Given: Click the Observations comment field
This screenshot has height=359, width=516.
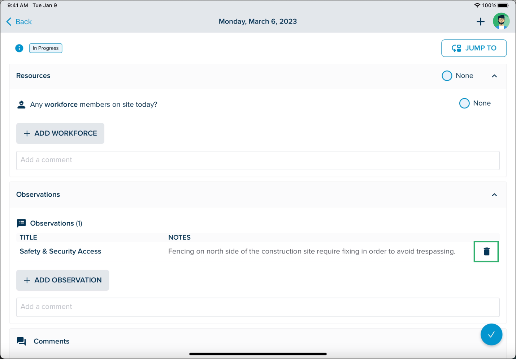Looking at the screenshot, I should 258,307.
